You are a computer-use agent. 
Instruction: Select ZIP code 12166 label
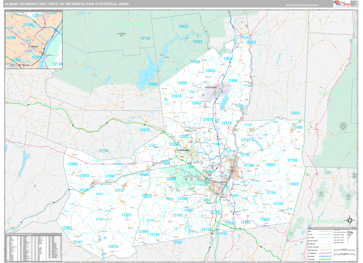(x=103, y=151)
